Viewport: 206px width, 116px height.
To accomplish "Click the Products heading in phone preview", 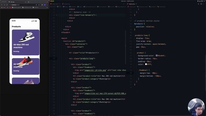I will click(x=16, y=26).
